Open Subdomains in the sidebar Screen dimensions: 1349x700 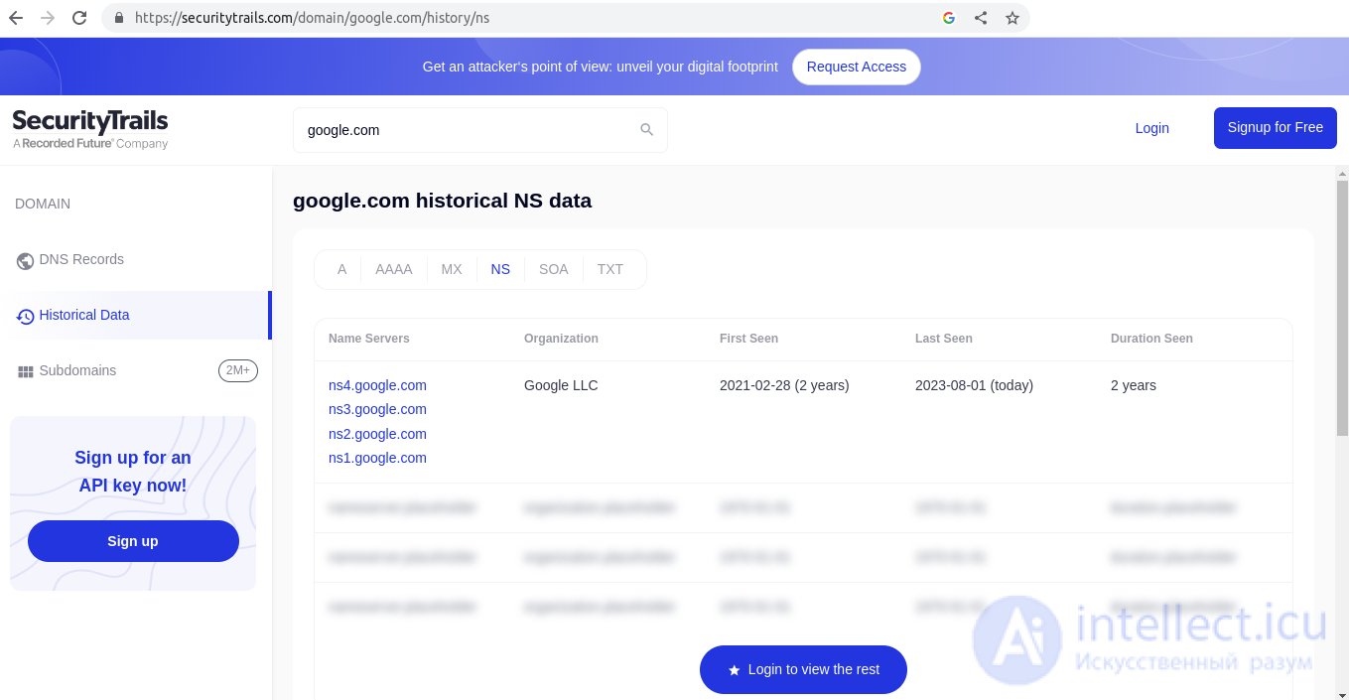click(x=136, y=370)
